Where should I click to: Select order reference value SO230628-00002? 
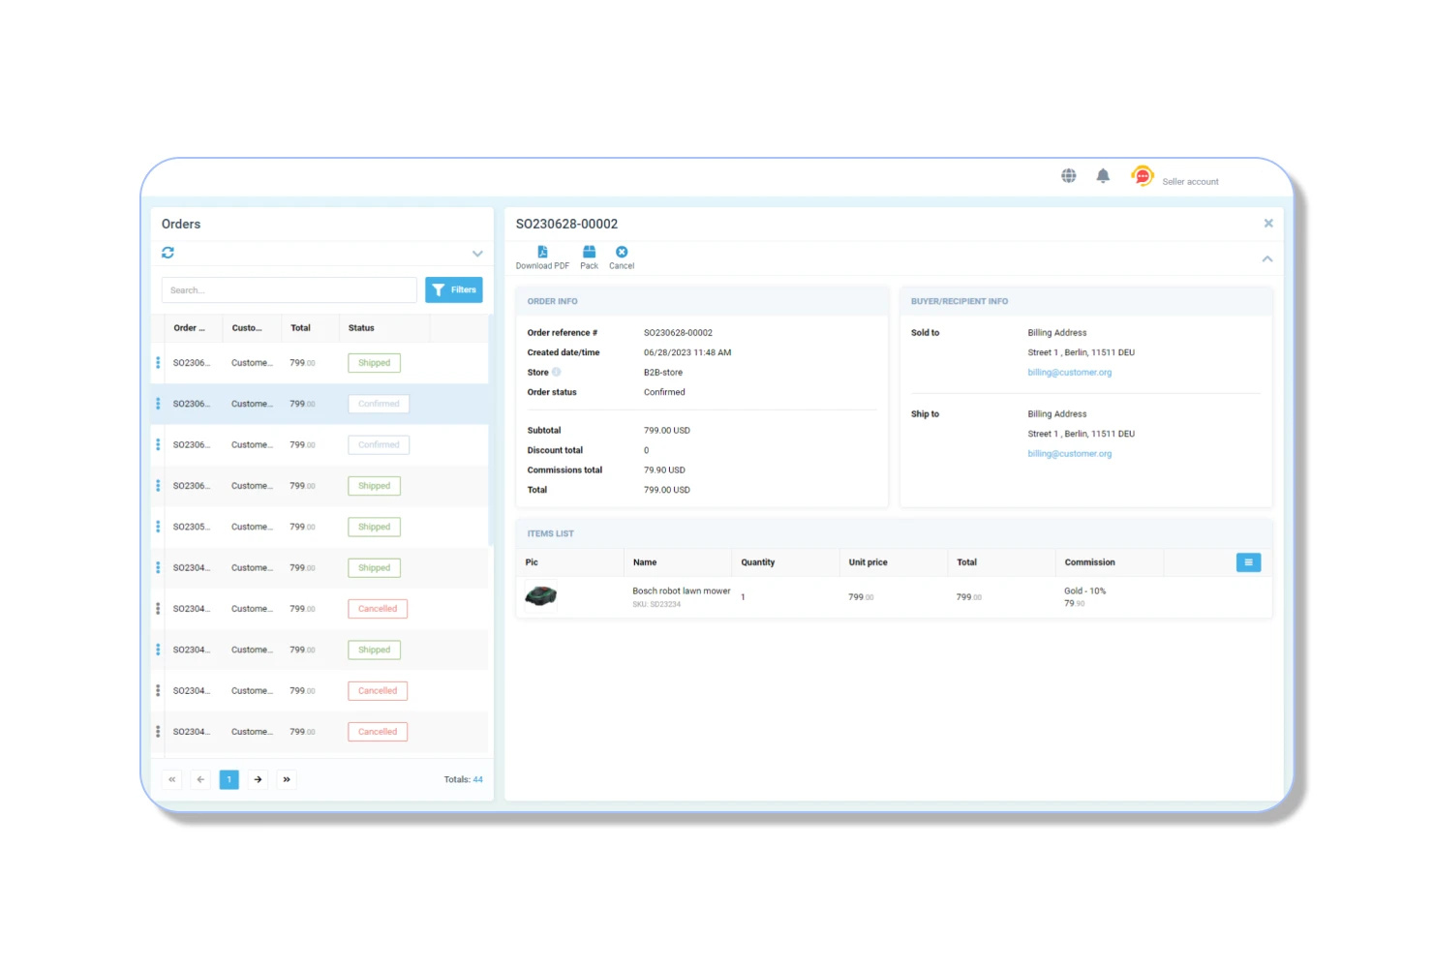(678, 333)
